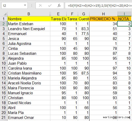
Task: Select the cell Lucas Sebastian
Action: (29, 53)
